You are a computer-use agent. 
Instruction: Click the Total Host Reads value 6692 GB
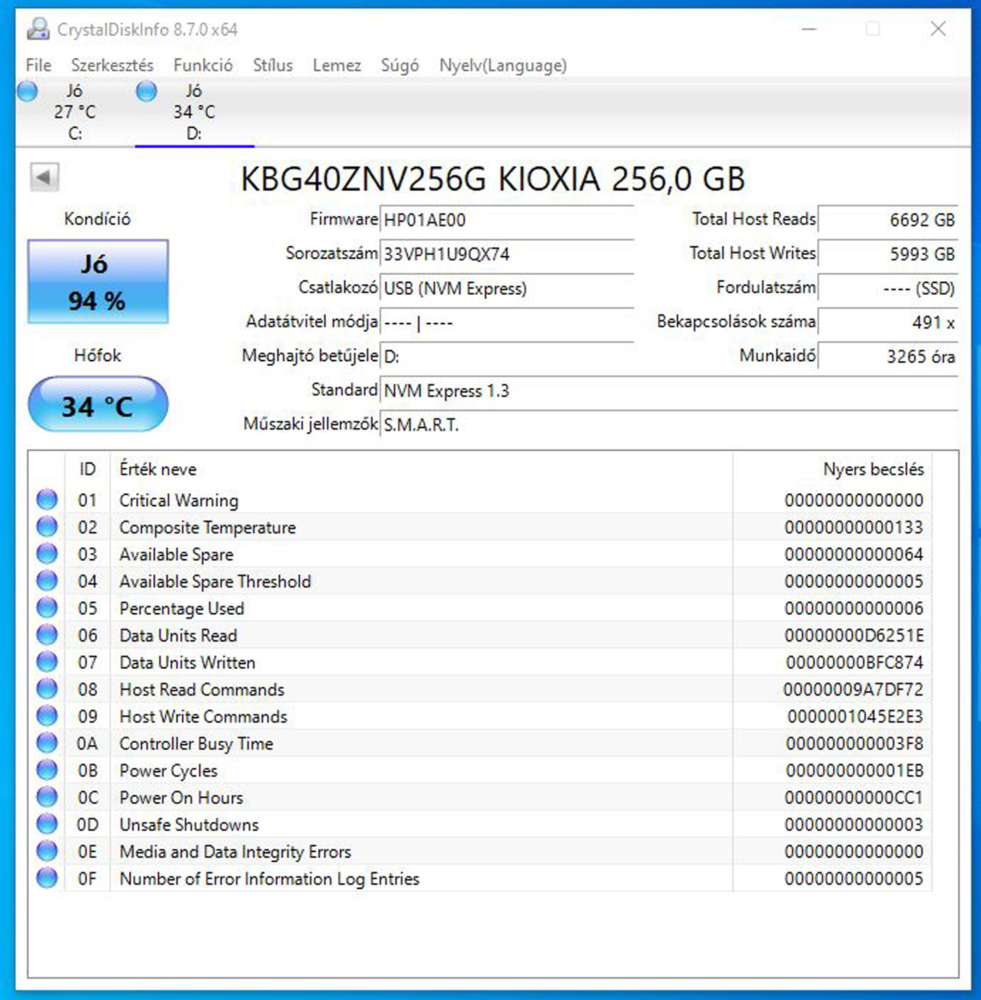888,220
